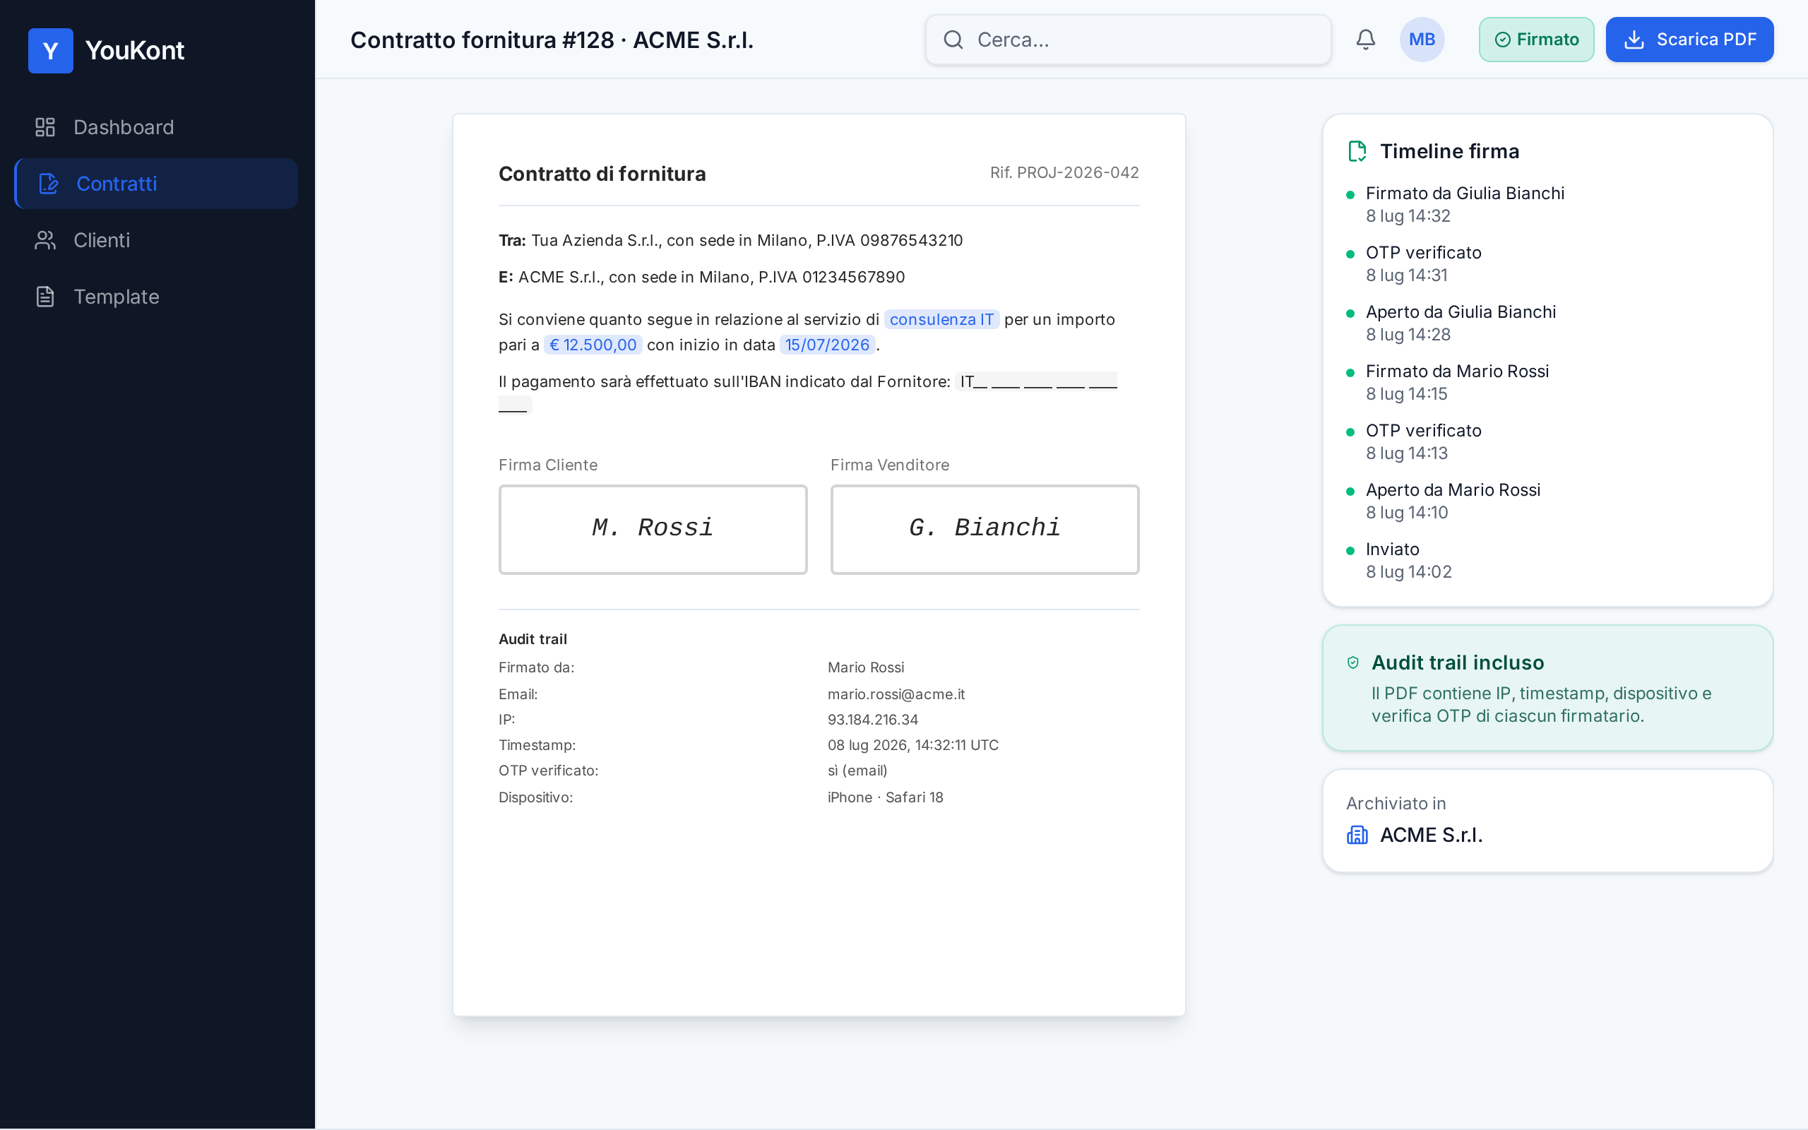Click the Firma Venditore label
The width and height of the screenshot is (1808, 1130).
tap(889, 465)
